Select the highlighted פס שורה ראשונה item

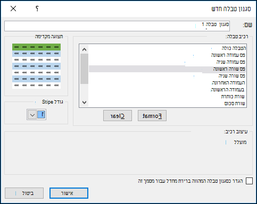pyautogui.click(x=167, y=69)
